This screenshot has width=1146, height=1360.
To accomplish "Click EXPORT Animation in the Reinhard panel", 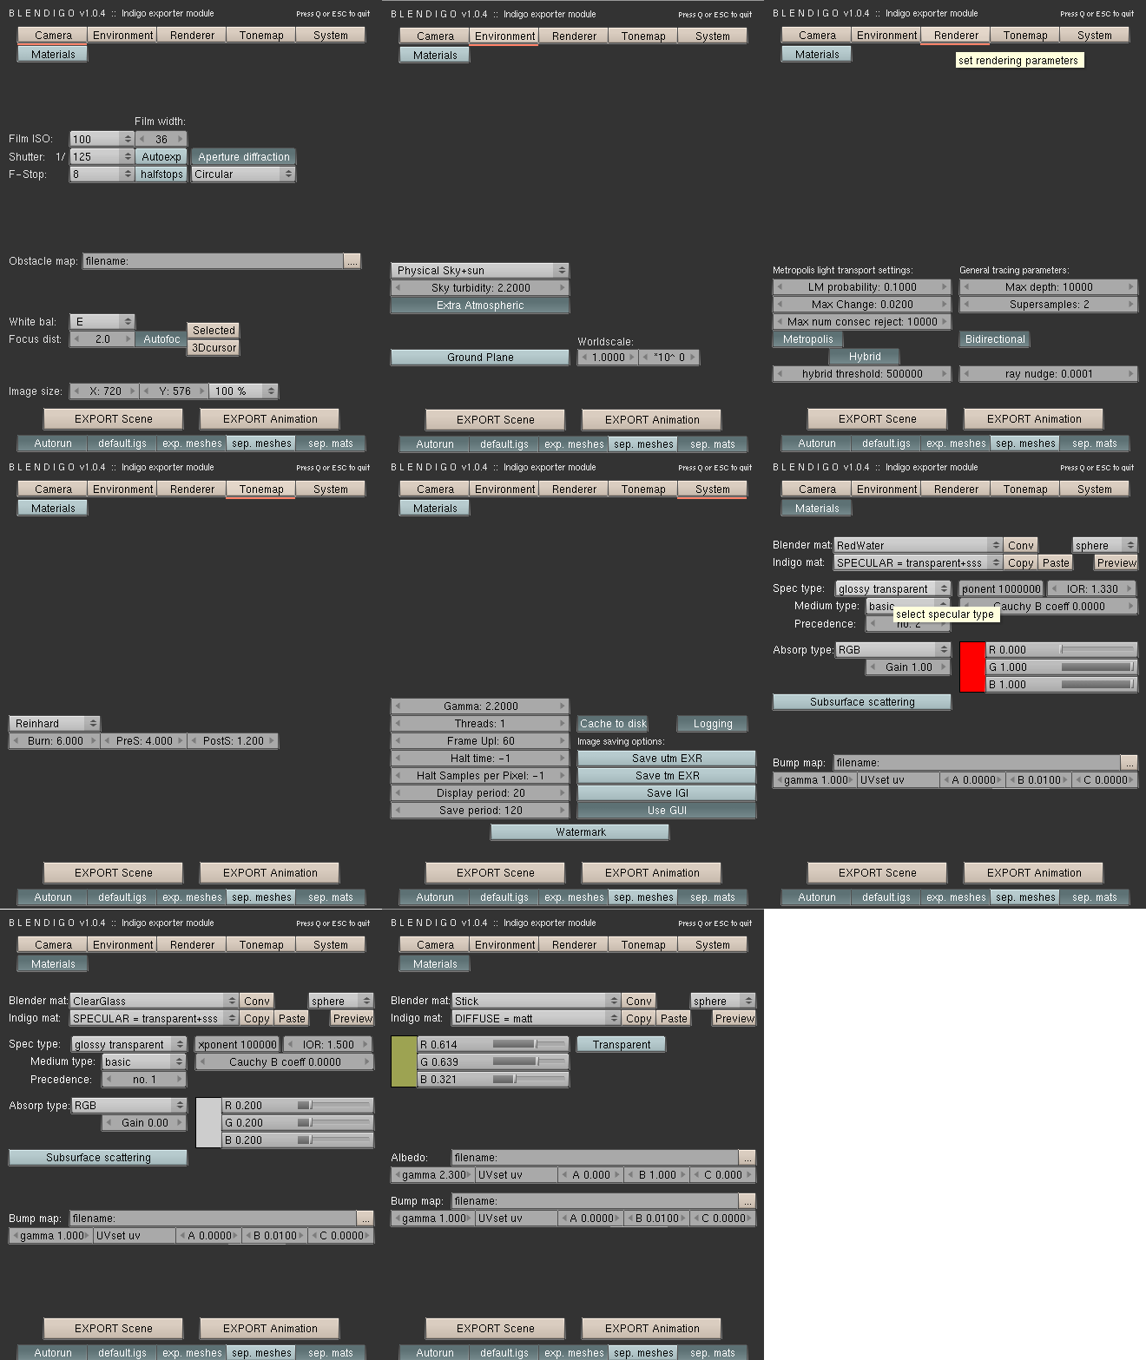I will click(270, 873).
